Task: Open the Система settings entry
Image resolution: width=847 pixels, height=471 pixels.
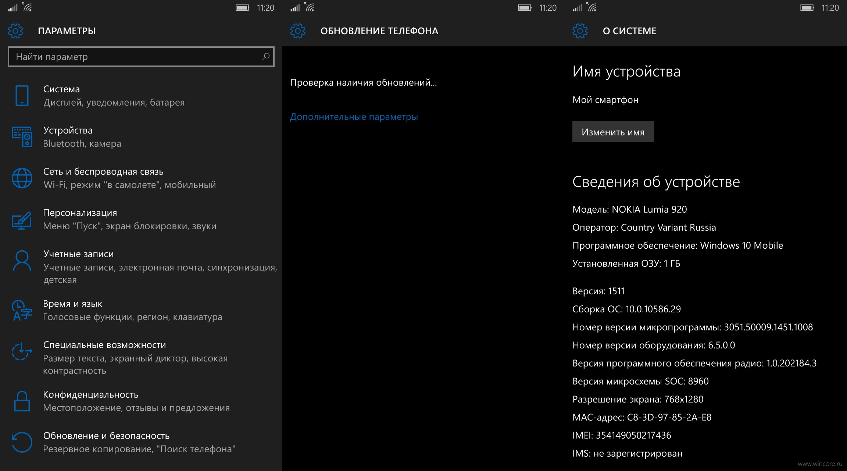Action: pos(141,96)
